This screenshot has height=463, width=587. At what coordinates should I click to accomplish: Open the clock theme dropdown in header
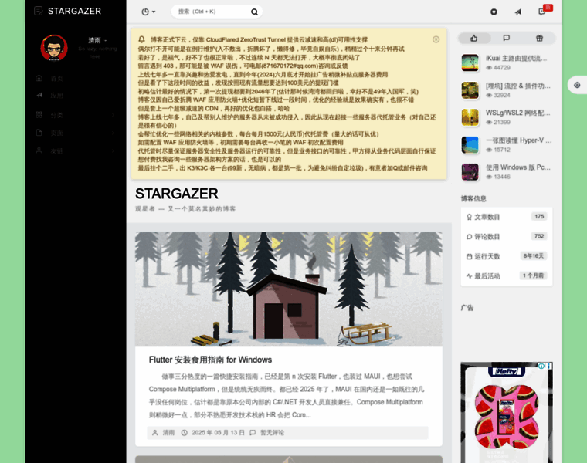(x=148, y=12)
